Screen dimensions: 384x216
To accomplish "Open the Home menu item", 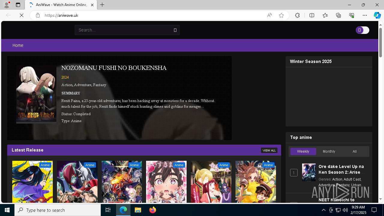I will (x=18, y=45).
